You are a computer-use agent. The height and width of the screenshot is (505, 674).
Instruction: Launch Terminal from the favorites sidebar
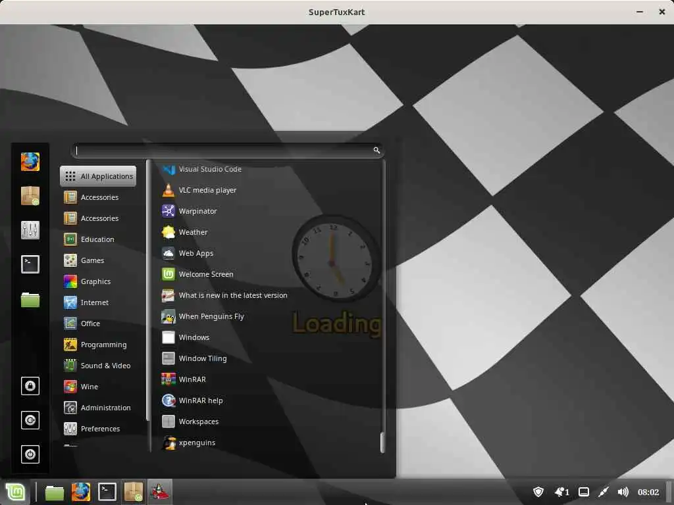coord(30,264)
